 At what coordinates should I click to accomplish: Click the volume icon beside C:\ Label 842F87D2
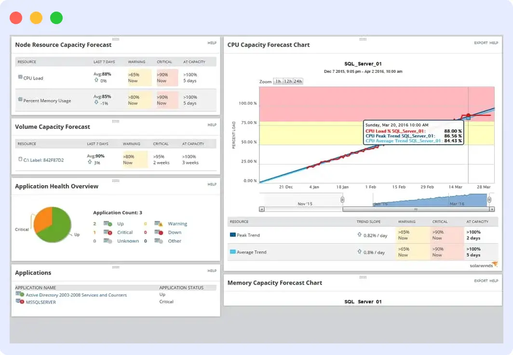coord(20,160)
